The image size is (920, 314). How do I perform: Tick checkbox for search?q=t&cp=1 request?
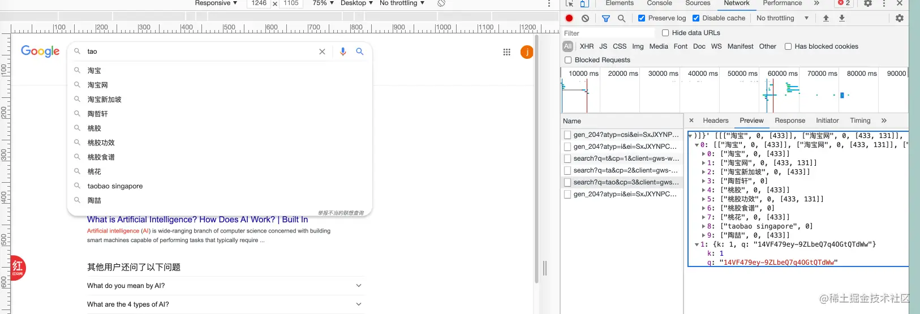point(568,158)
